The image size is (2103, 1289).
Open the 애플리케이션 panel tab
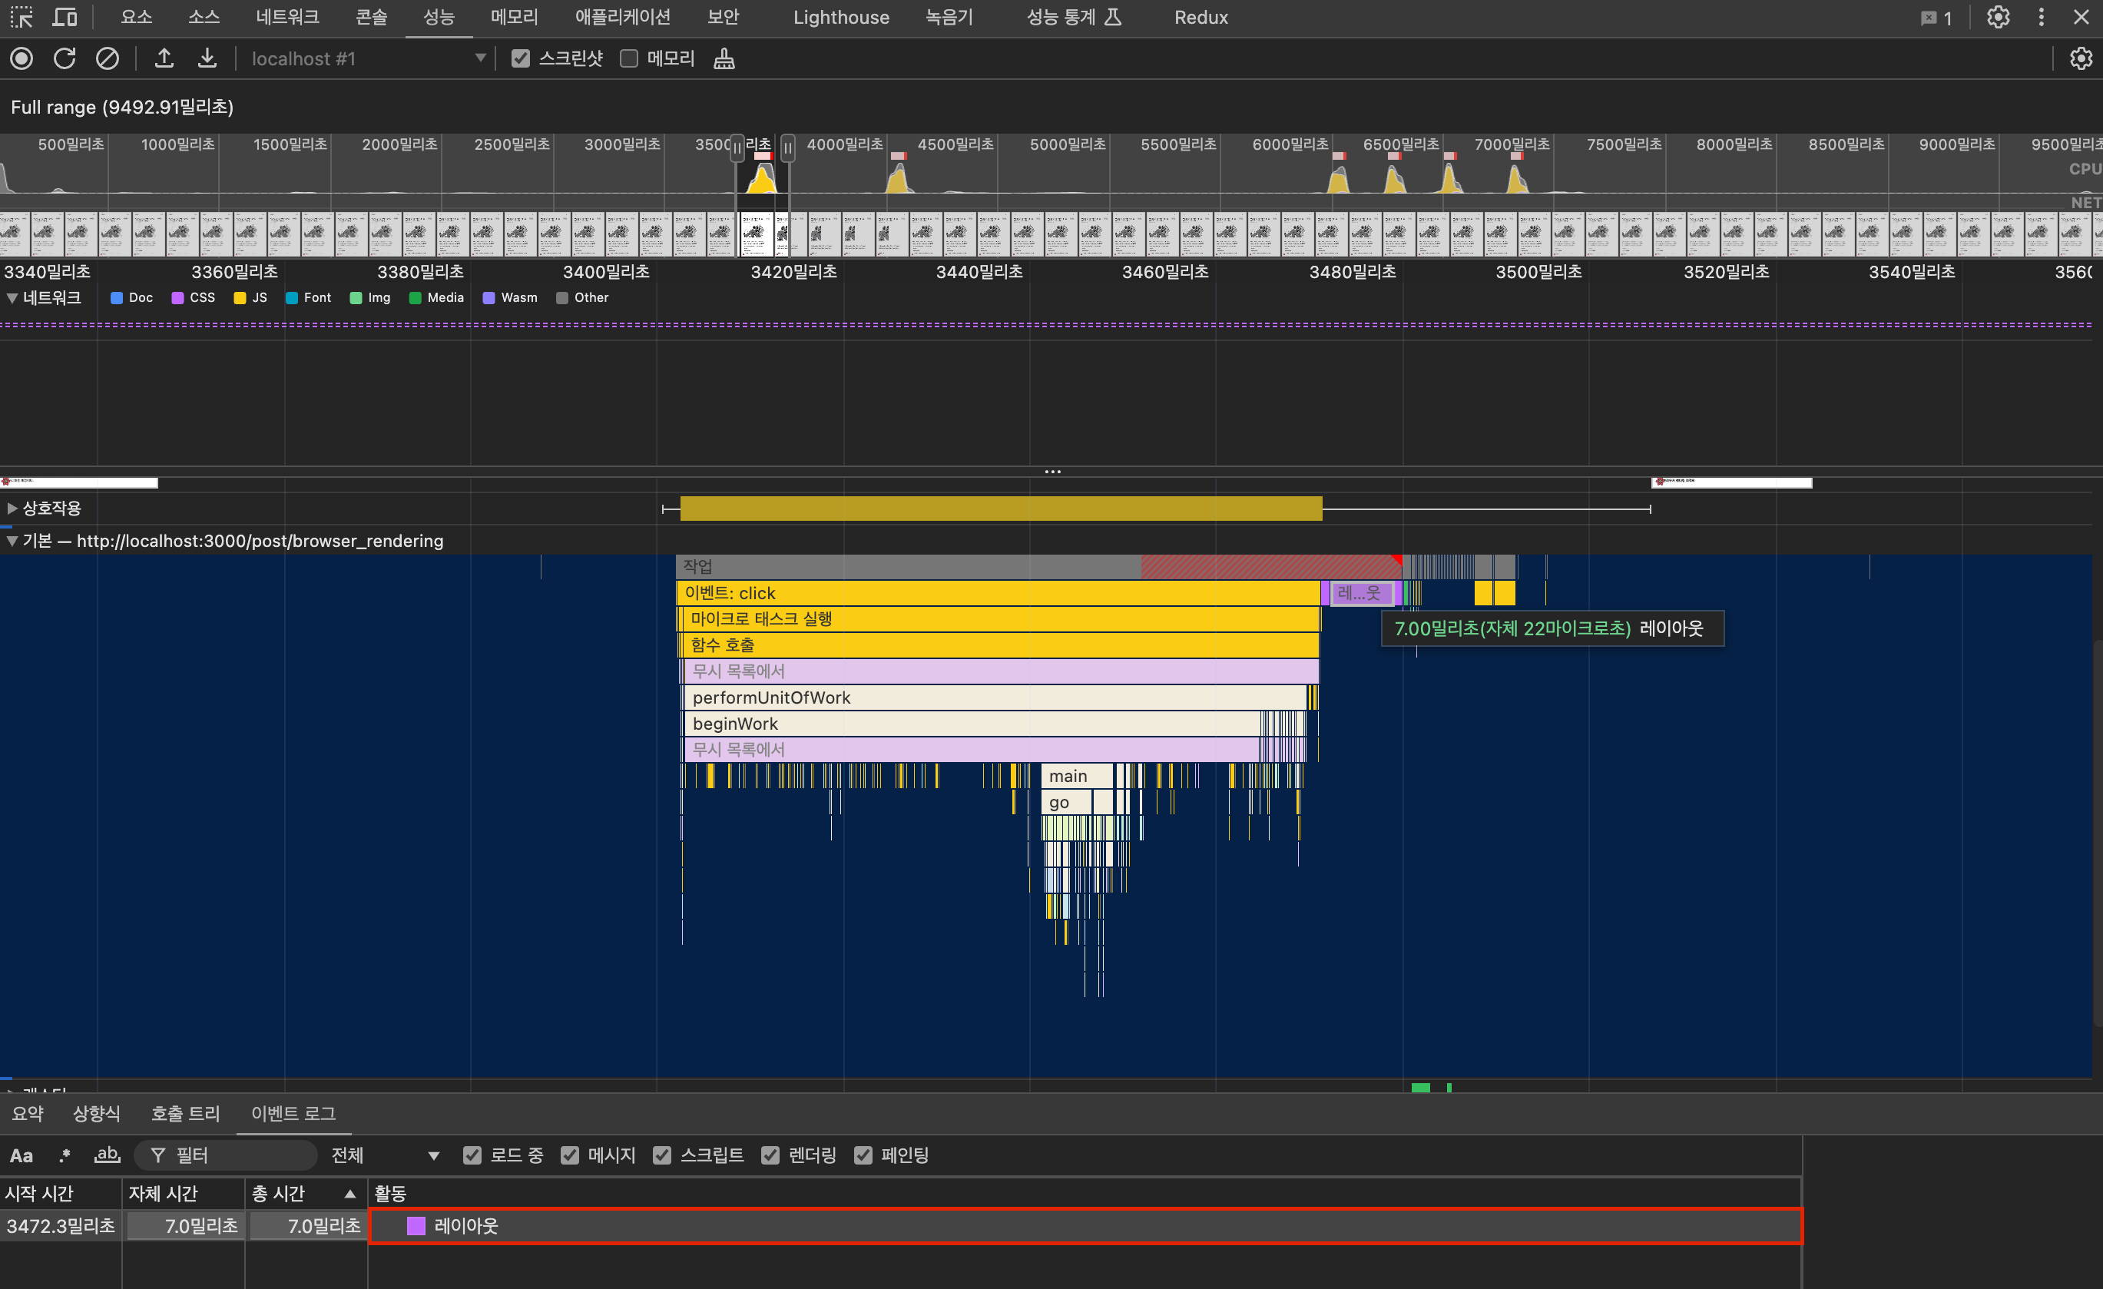click(x=622, y=17)
